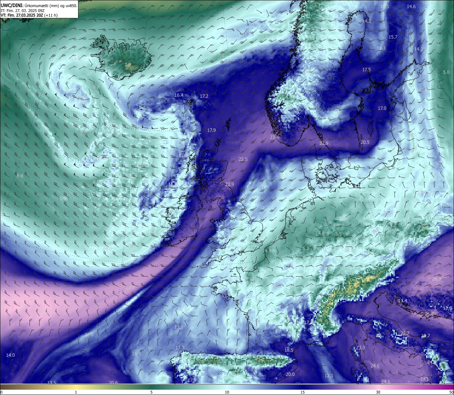This screenshot has height=395, width=454.
Task: Click the '17.5' value label
Action: click(x=366, y=70)
